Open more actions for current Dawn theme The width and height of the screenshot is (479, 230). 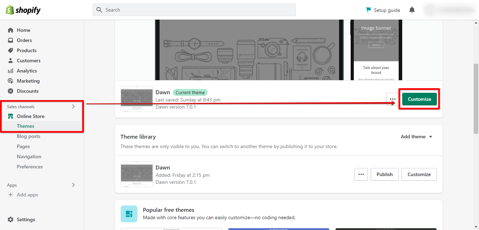click(x=392, y=99)
